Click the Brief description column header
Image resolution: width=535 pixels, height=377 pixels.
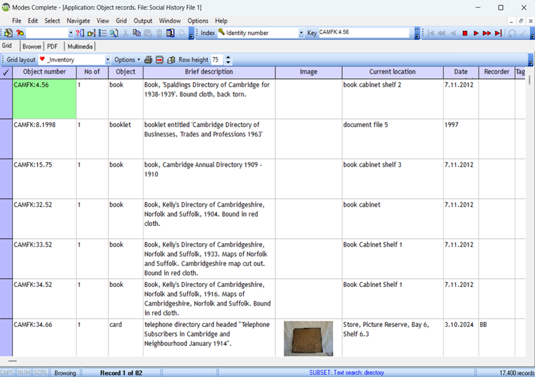pos(209,72)
